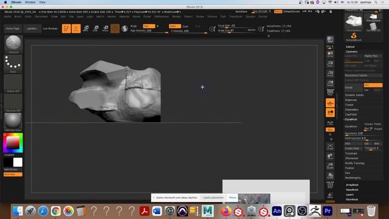Open the MatCap Gray material thumbnail
389x219 pixels.
[x=13, y=122]
